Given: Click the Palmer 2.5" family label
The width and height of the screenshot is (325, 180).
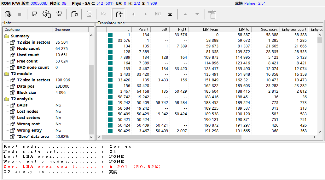Looking at the screenshot, I should [254, 3].
